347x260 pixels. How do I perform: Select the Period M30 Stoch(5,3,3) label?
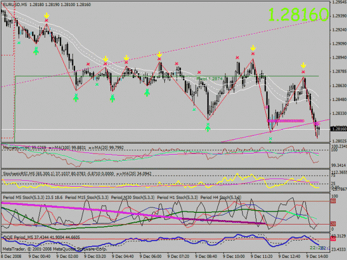[133, 197]
